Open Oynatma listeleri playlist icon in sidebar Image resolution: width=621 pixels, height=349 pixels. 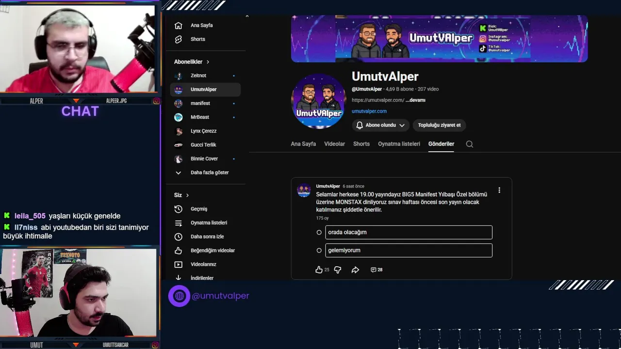point(179,223)
